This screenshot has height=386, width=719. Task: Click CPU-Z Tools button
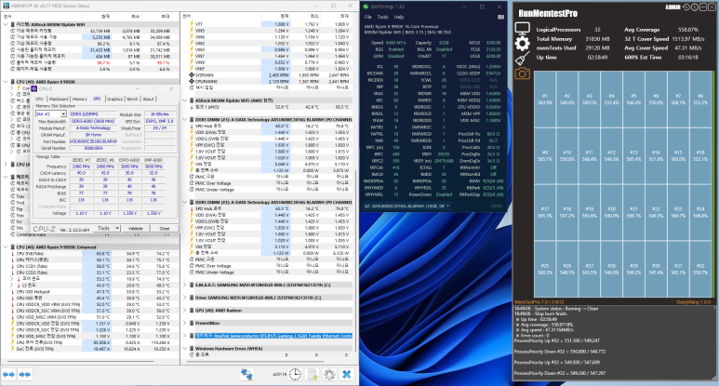point(104,228)
